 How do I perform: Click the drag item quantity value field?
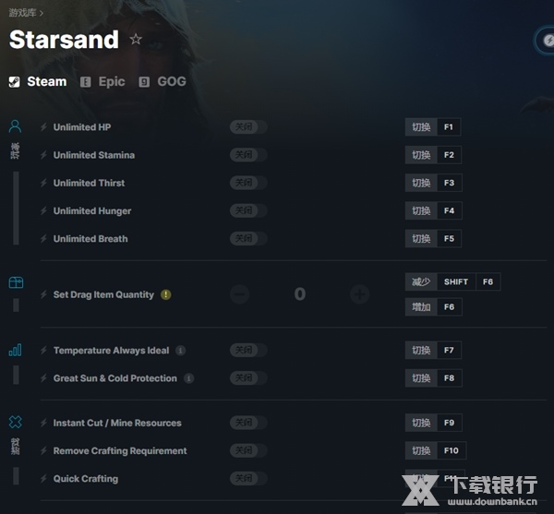300,294
